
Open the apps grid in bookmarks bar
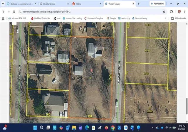tap(3, 18)
